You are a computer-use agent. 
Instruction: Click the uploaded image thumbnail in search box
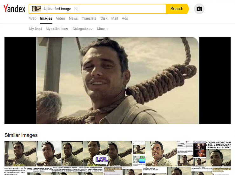tap(36, 9)
